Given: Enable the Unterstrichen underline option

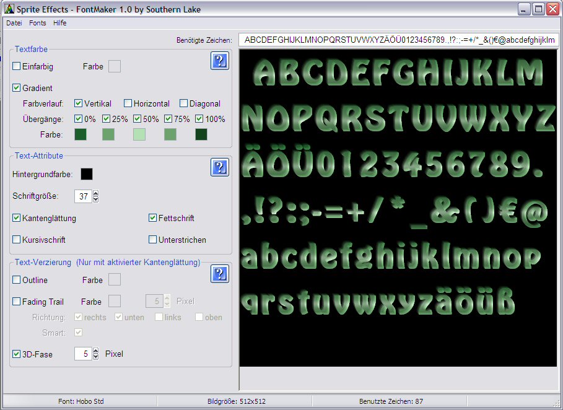Looking at the screenshot, I should click(152, 240).
